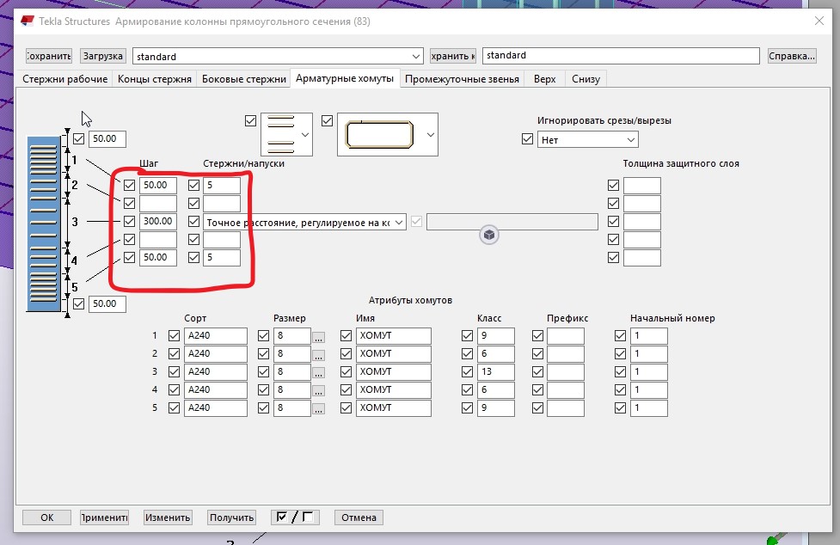Open the 'Точное расстояние' spacing dropdown
This screenshot has width=840, height=545.
(398, 222)
